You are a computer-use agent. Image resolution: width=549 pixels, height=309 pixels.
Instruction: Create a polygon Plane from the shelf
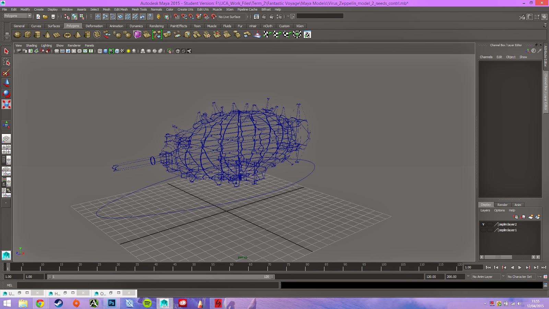57,34
